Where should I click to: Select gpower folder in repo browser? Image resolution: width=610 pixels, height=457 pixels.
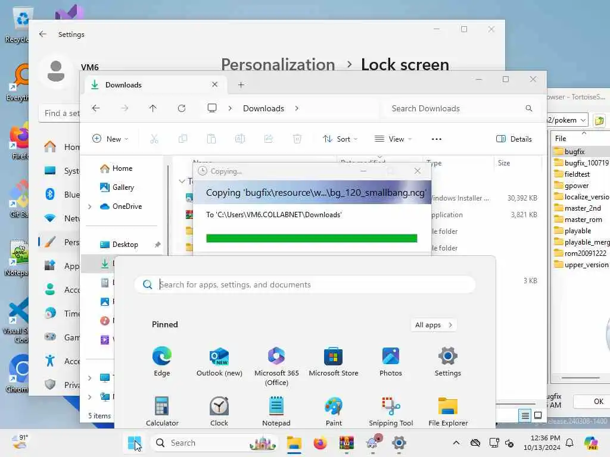coord(576,186)
